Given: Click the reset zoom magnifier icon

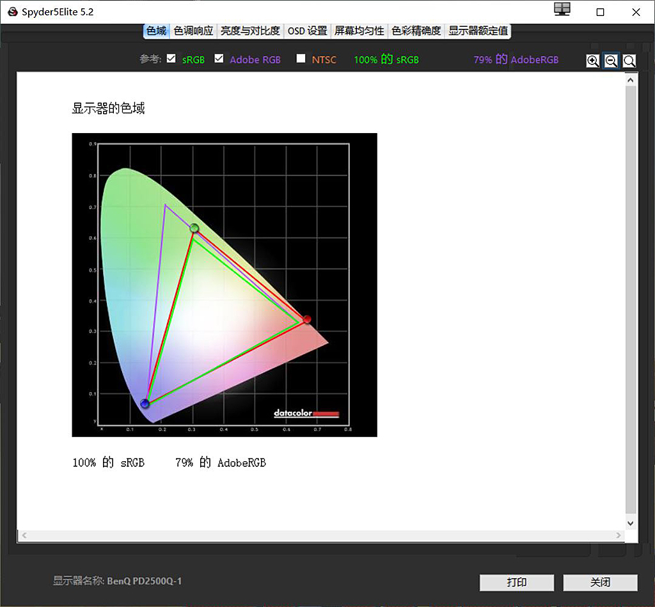Looking at the screenshot, I should click(x=629, y=61).
